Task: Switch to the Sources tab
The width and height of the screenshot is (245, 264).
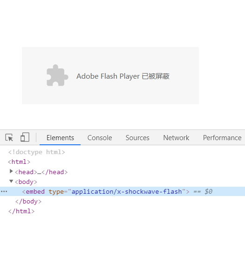Action: click(137, 138)
